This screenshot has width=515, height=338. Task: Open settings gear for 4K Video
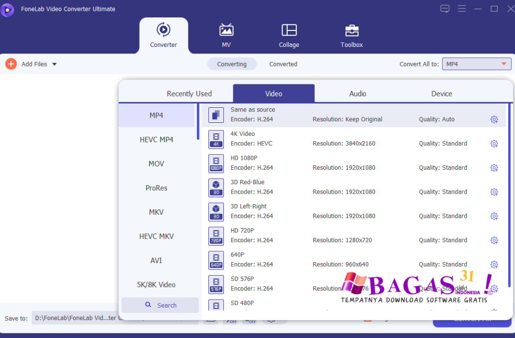click(494, 144)
